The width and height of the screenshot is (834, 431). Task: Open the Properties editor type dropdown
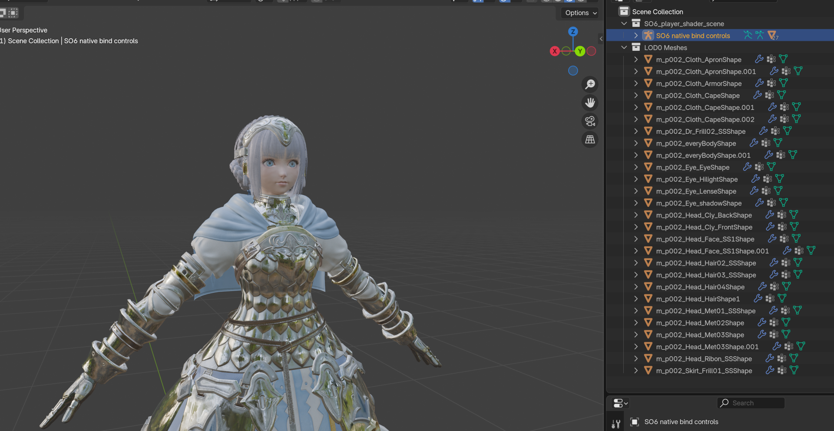(620, 403)
